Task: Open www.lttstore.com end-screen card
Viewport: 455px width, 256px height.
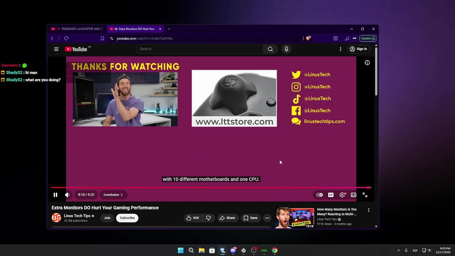Action: 234,98
